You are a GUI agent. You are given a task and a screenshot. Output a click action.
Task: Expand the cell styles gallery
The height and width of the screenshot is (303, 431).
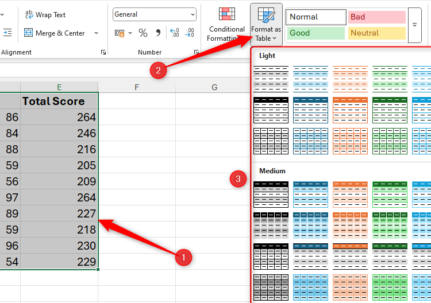click(415, 25)
